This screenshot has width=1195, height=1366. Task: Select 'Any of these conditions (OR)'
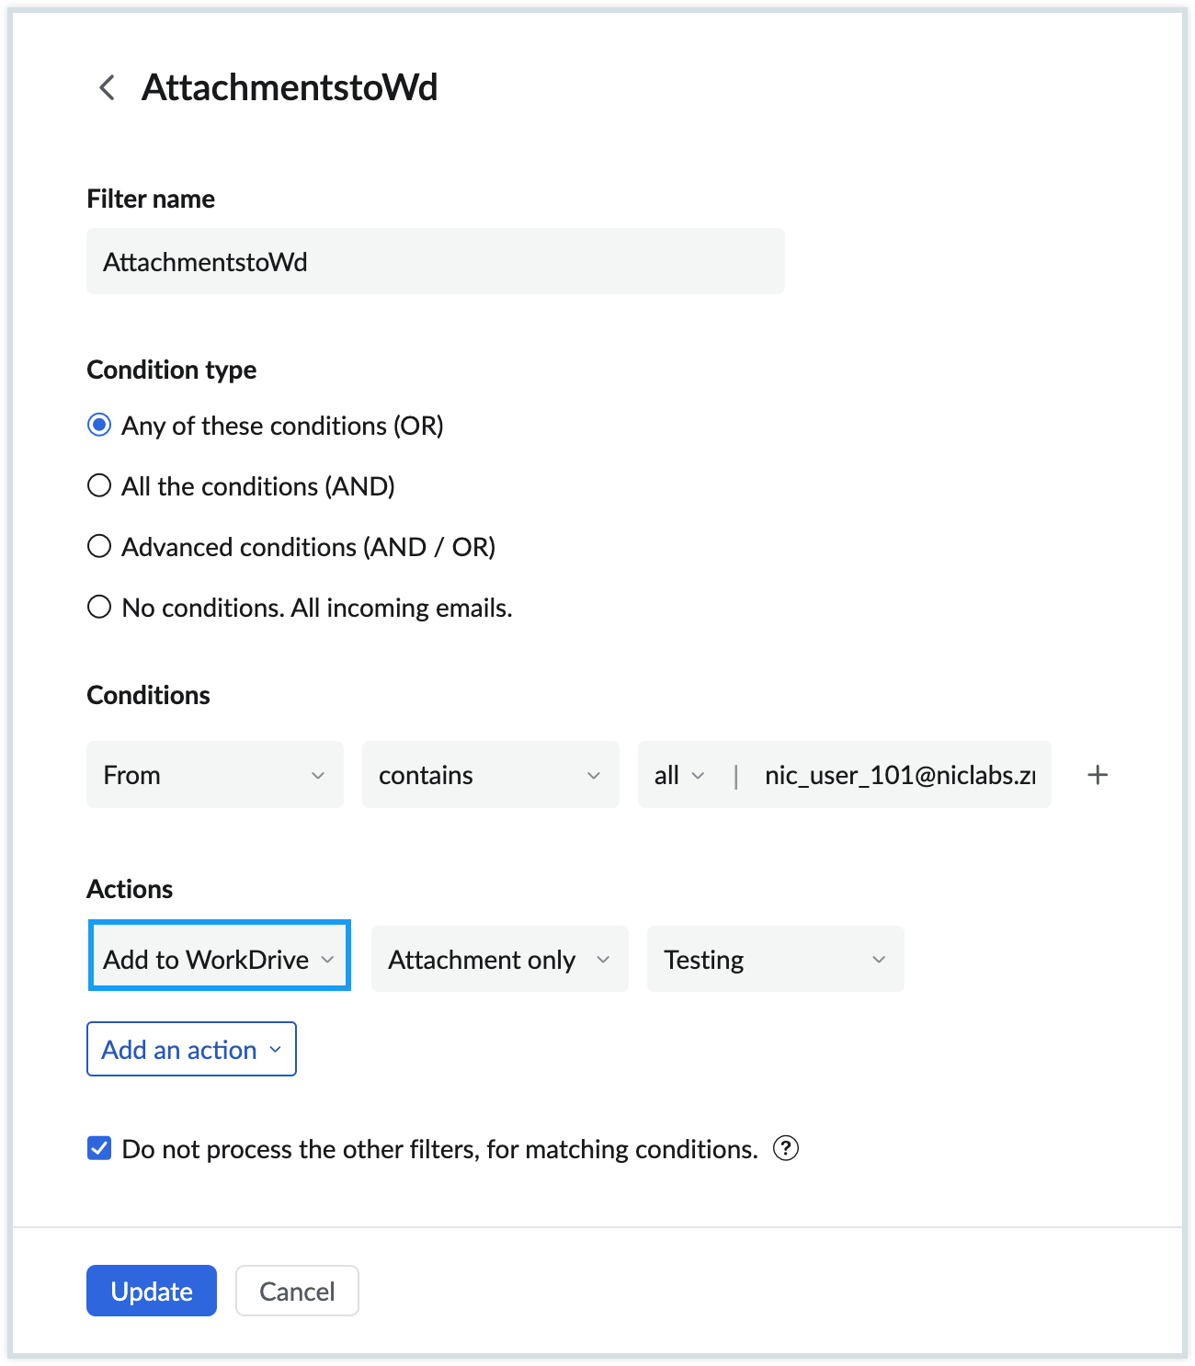click(99, 425)
